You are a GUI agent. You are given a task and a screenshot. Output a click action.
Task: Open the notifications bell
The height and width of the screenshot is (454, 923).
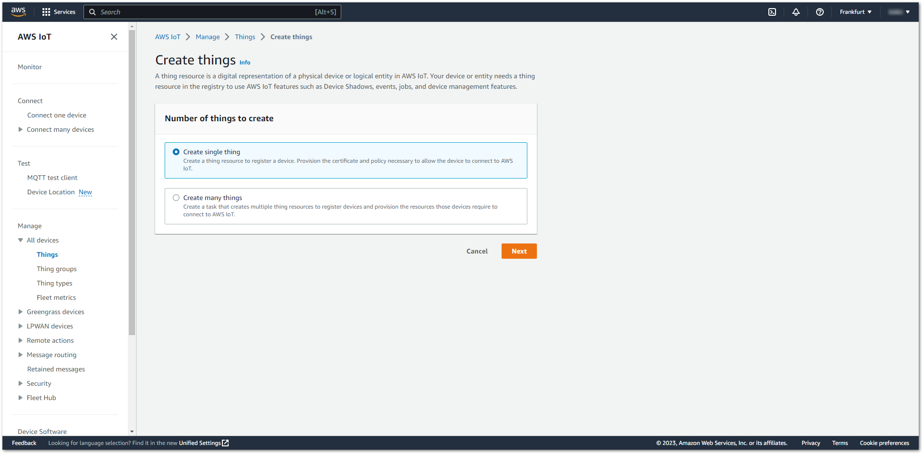click(796, 12)
